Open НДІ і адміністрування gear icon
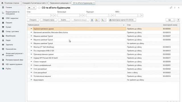This screenshot has height=102, width=182. click(3, 64)
